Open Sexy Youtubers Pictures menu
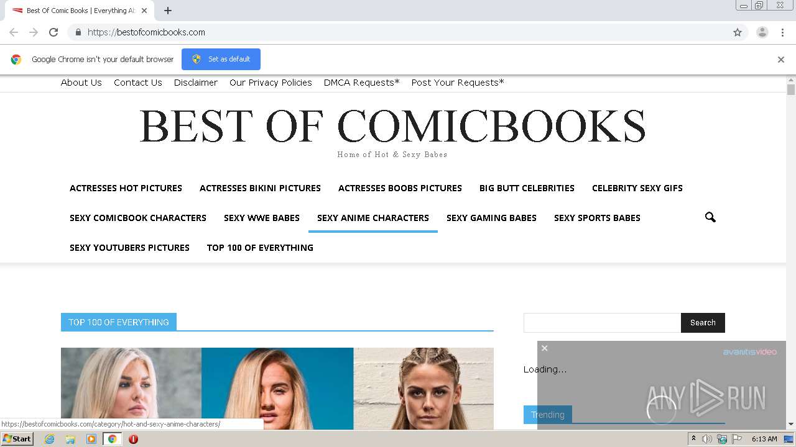 point(129,248)
